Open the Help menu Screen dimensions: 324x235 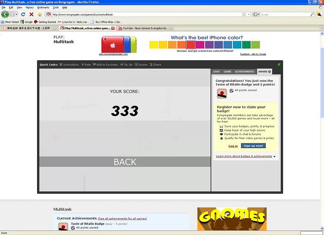click(x=65, y=8)
